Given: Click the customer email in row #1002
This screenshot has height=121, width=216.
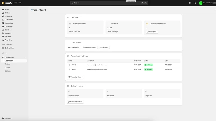Looking at the screenshot, I should click(x=97, y=65).
